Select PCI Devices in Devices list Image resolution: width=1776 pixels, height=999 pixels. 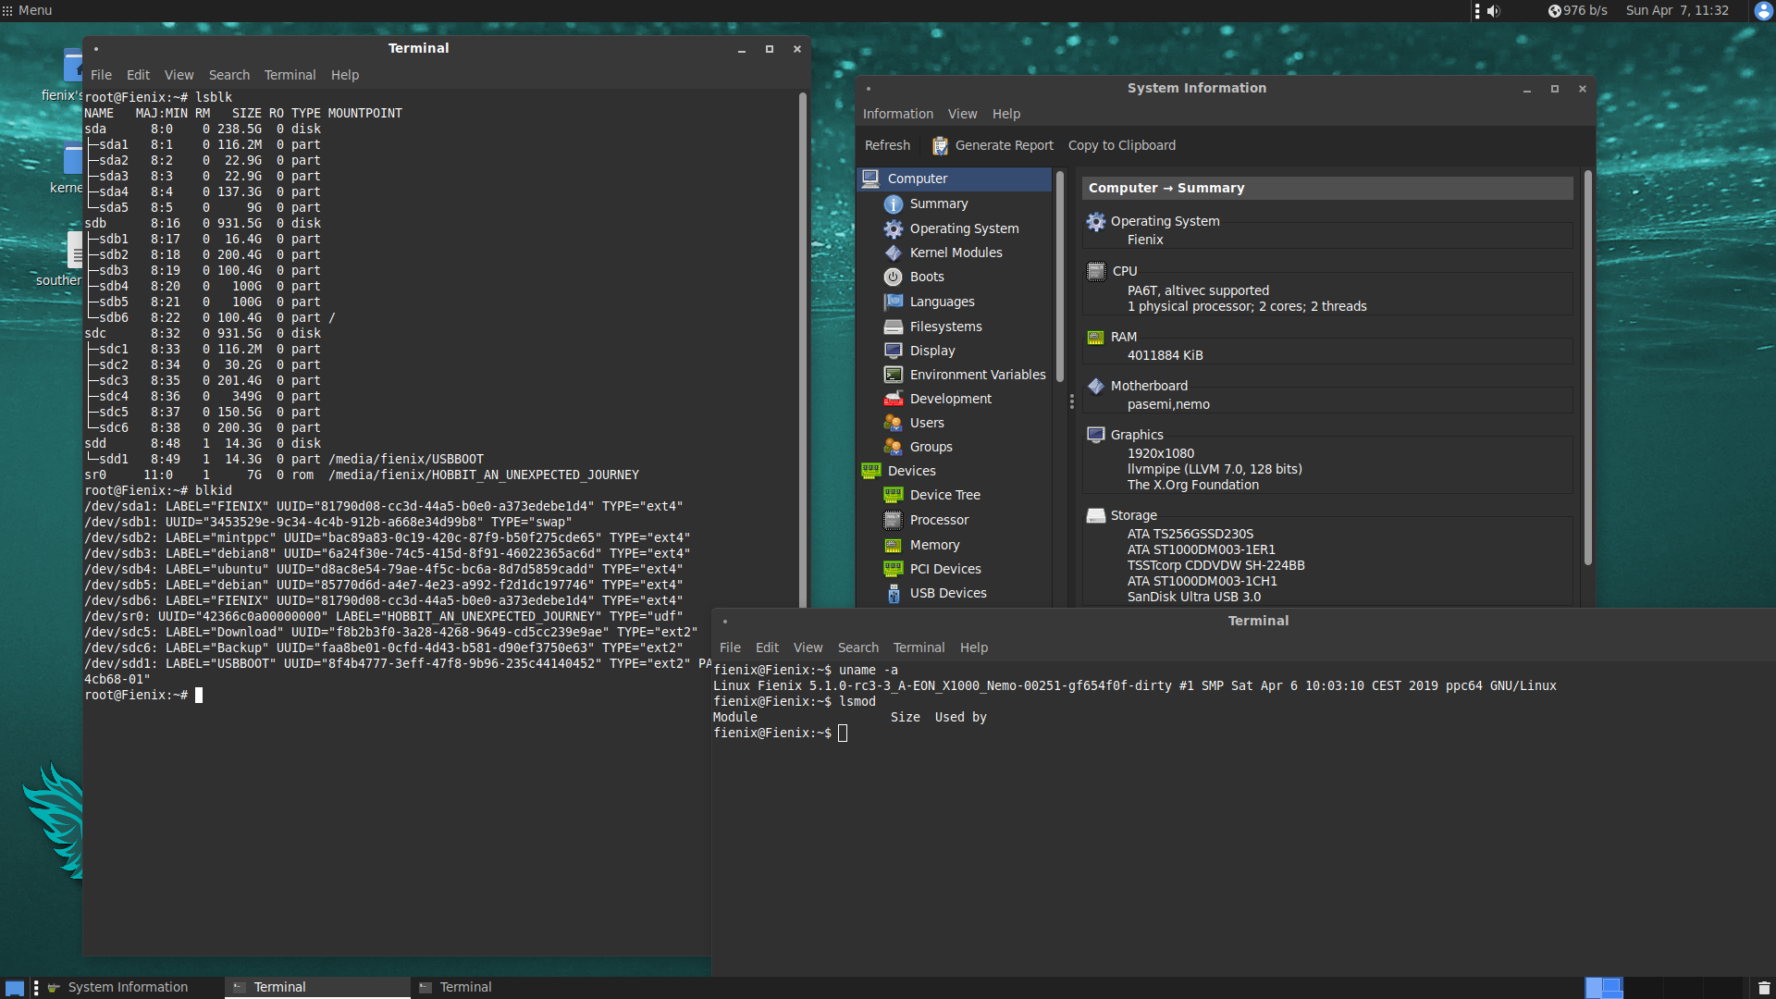944,569
